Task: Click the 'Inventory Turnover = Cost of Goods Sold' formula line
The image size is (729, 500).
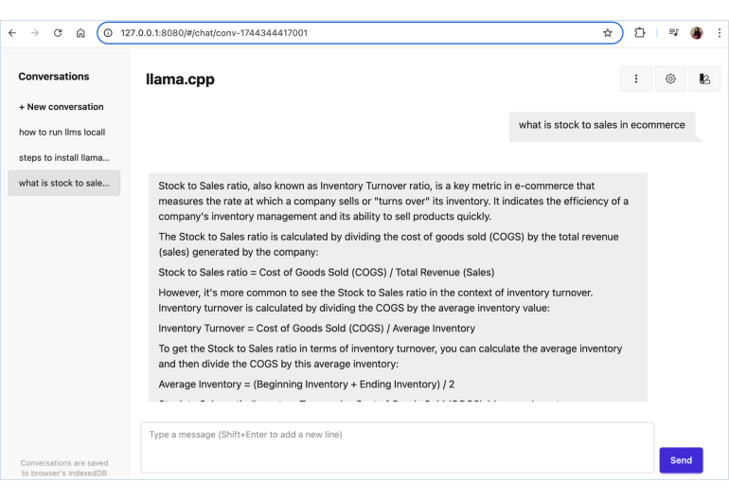Action: click(316, 329)
